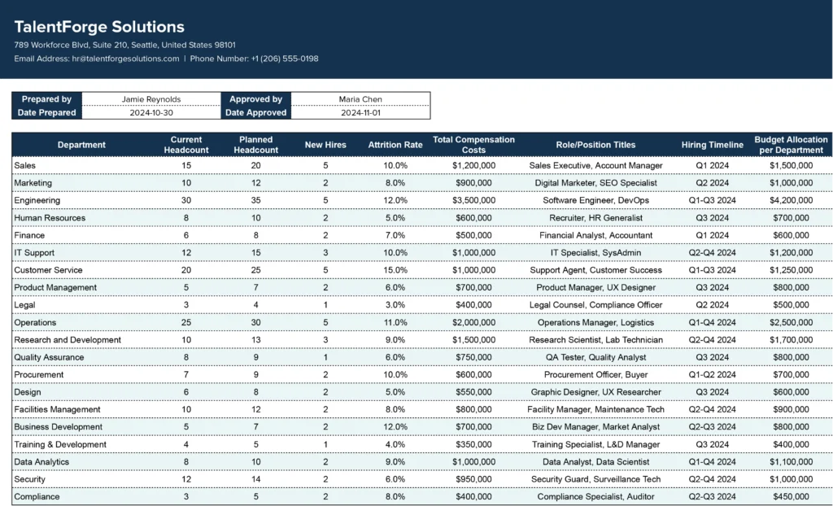This screenshot has width=833, height=506.
Task: Select the Training & Development cell
Action: (x=81, y=444)
